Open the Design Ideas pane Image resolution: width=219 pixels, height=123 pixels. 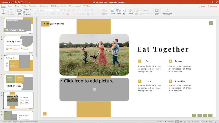click(157, 11)
